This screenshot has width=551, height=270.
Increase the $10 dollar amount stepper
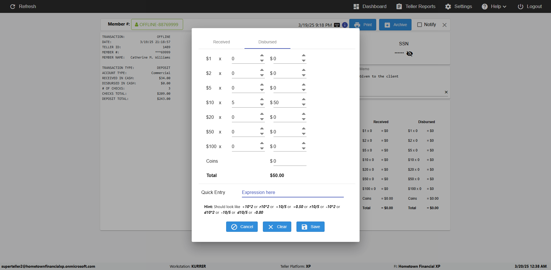[x=304, y=99]
